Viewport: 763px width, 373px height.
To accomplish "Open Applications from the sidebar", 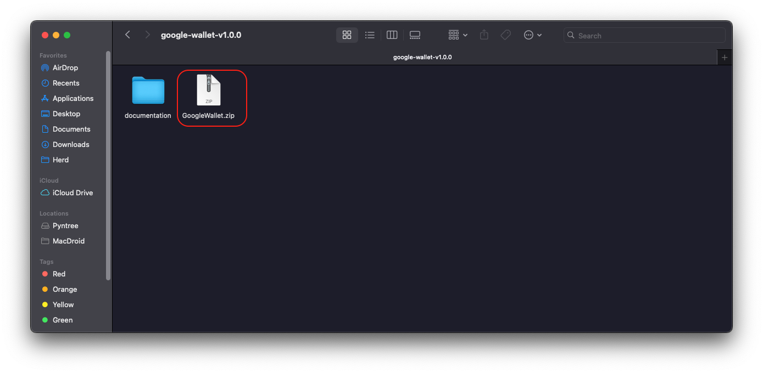I will (x=73, y=99).
